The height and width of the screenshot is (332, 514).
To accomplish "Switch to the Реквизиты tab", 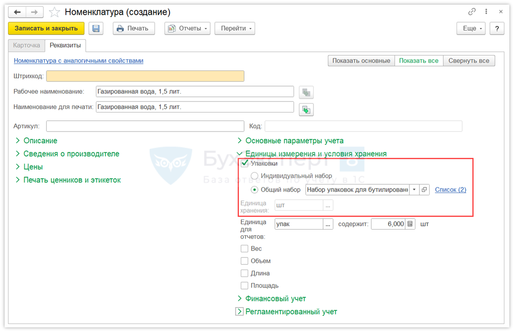I will click(65, 45).
